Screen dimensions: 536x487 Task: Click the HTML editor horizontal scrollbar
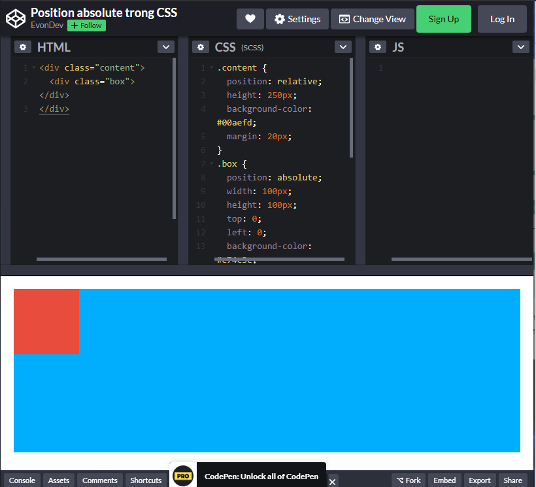point(101,259)
